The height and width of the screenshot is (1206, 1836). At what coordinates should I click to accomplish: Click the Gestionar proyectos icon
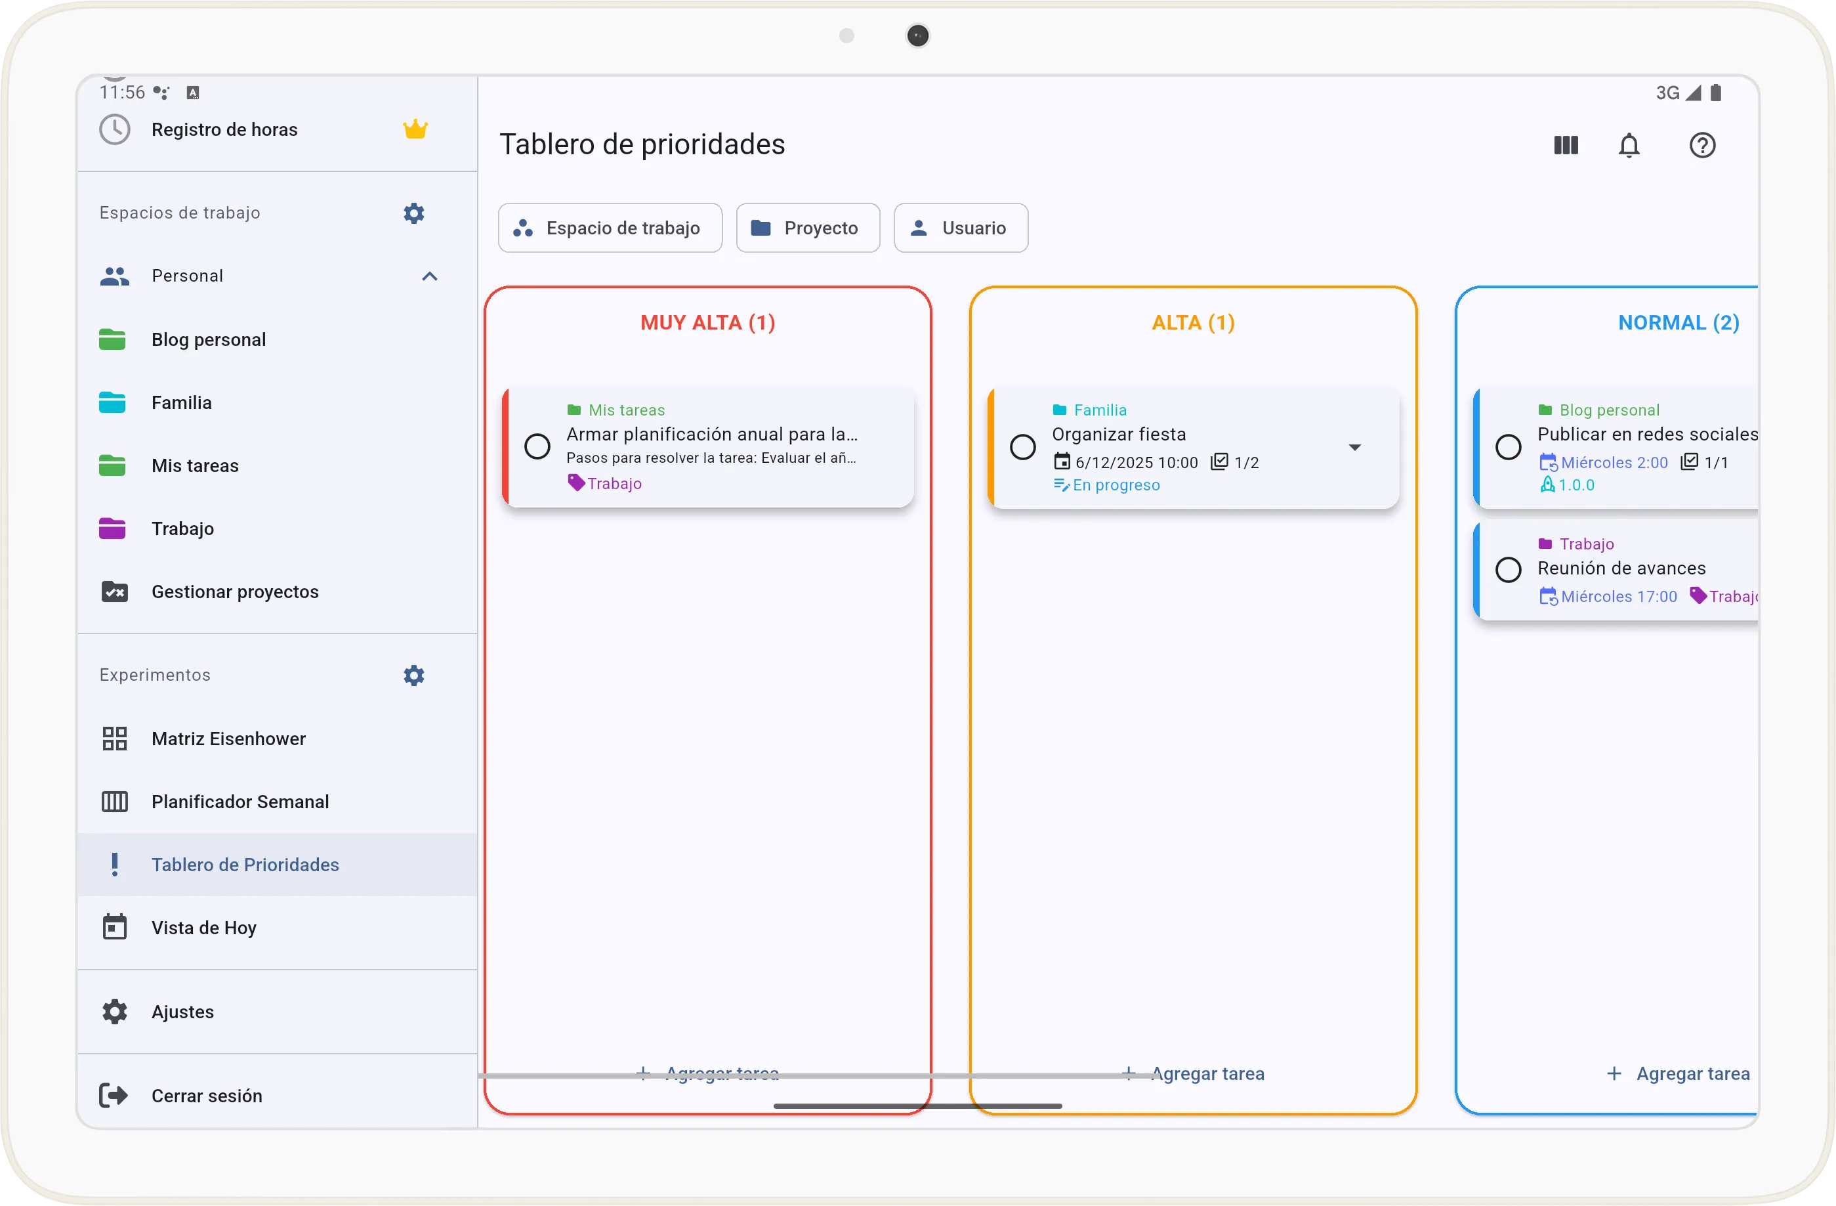click(x=114, y=591)
